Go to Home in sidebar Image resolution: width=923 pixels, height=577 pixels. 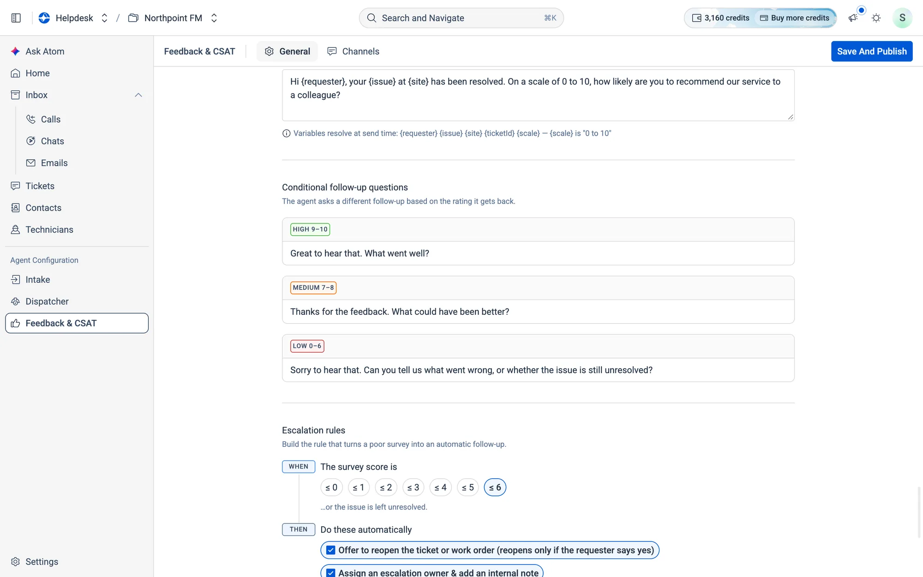(x=77, y=73)
